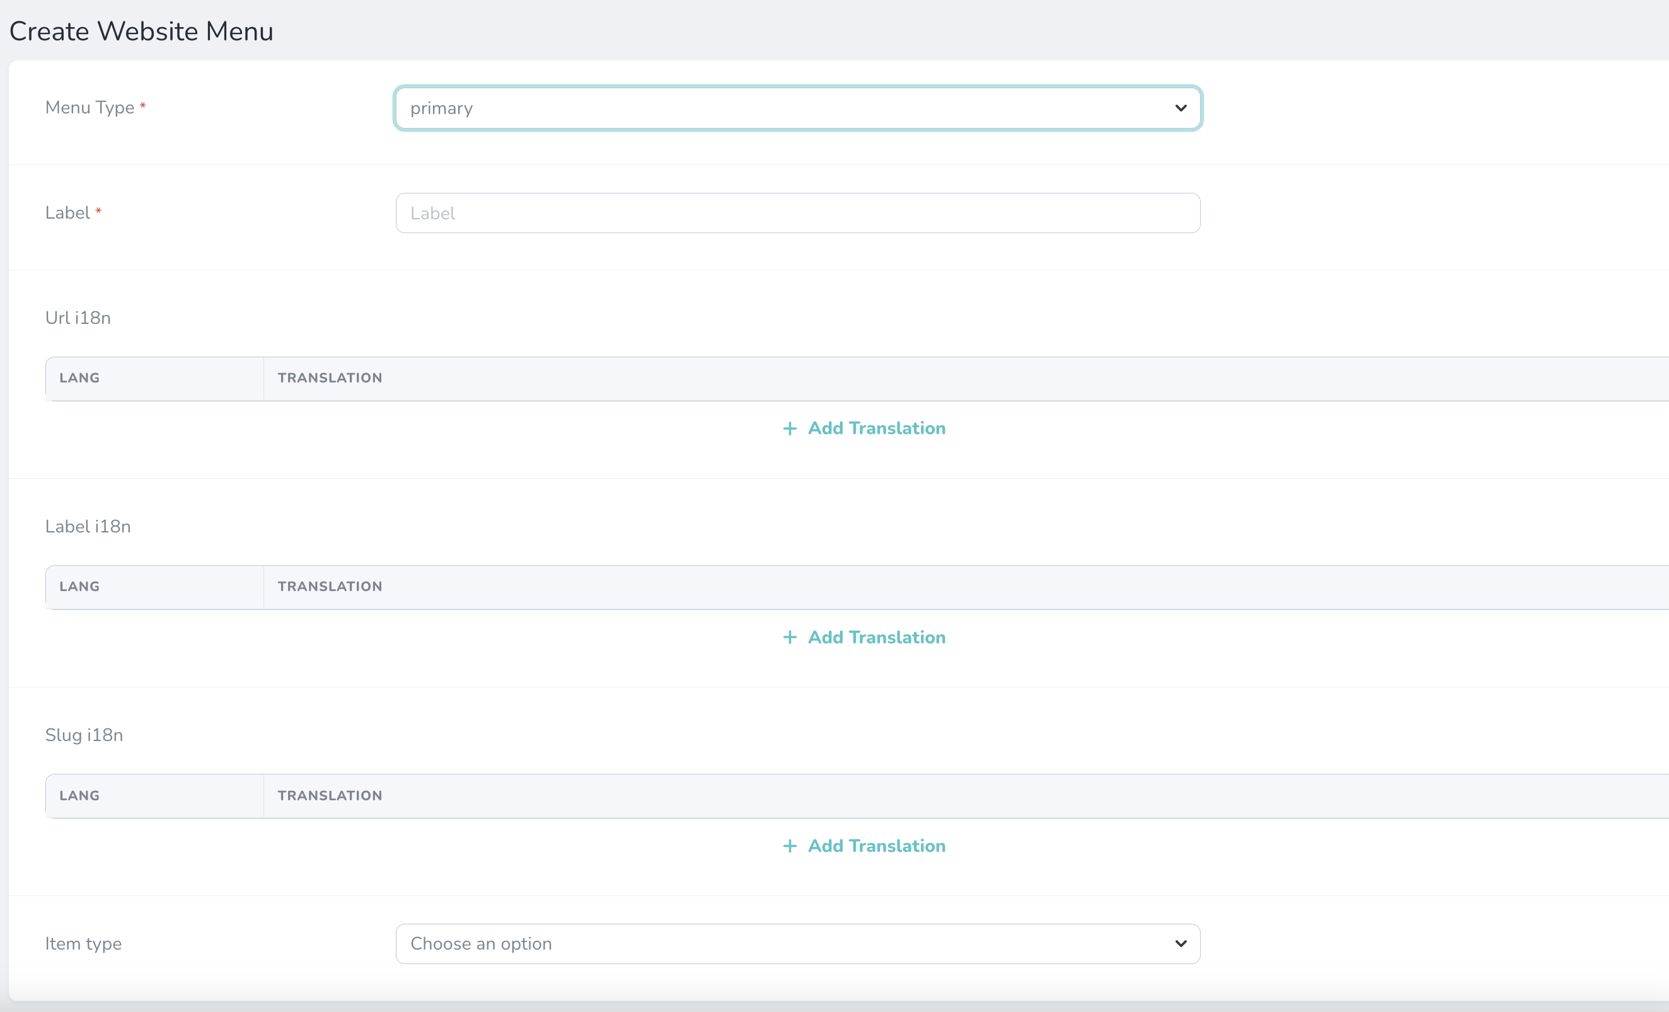Click plus icon in Slug i18n section
Image resolution: width=1669 pixels, height=1012 pixels.
coord(789,846)
